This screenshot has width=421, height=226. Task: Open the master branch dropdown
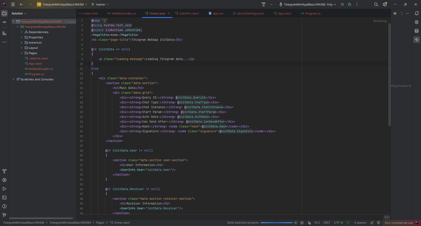(x=100, y=5)
